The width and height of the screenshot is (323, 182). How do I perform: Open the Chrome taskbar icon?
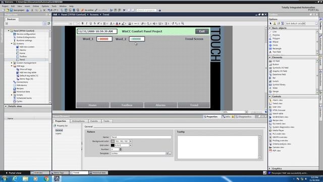[46, 178]
